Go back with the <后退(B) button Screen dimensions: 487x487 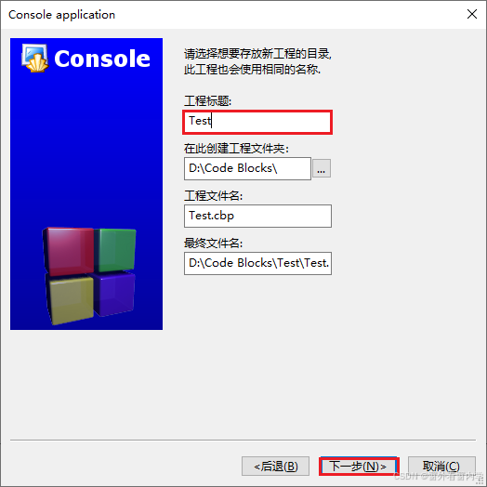coord(275,466)
